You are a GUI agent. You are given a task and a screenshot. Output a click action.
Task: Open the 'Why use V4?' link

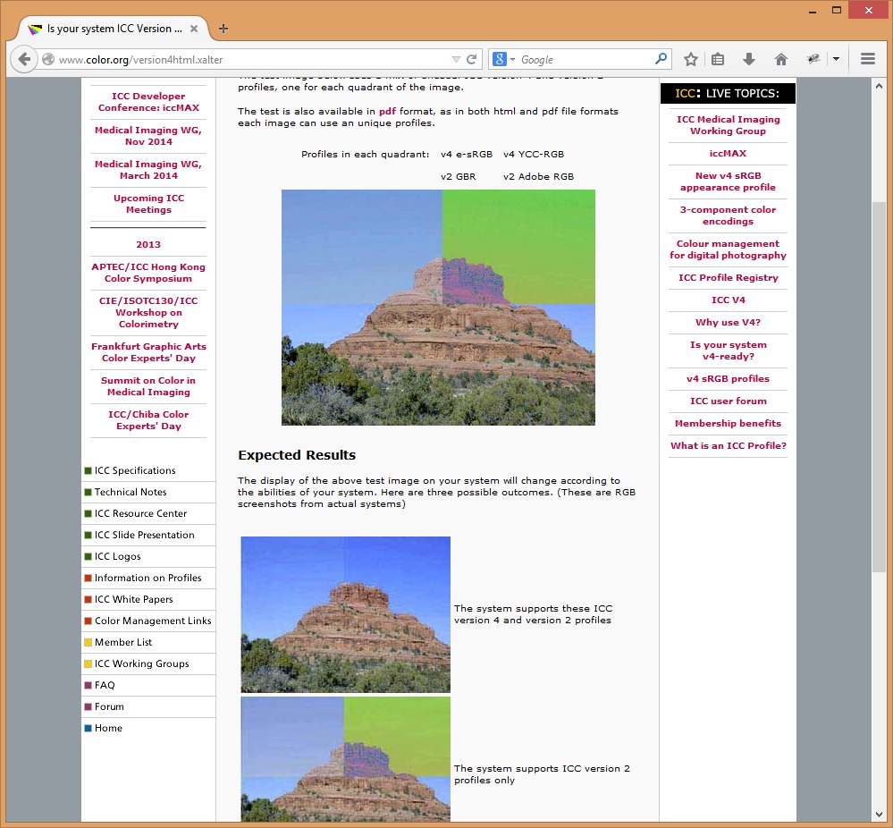(728, 323)
